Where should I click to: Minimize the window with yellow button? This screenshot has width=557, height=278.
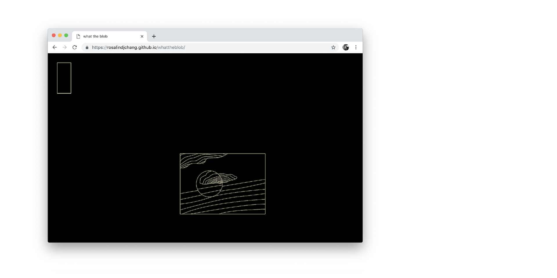tap(60, 35)
